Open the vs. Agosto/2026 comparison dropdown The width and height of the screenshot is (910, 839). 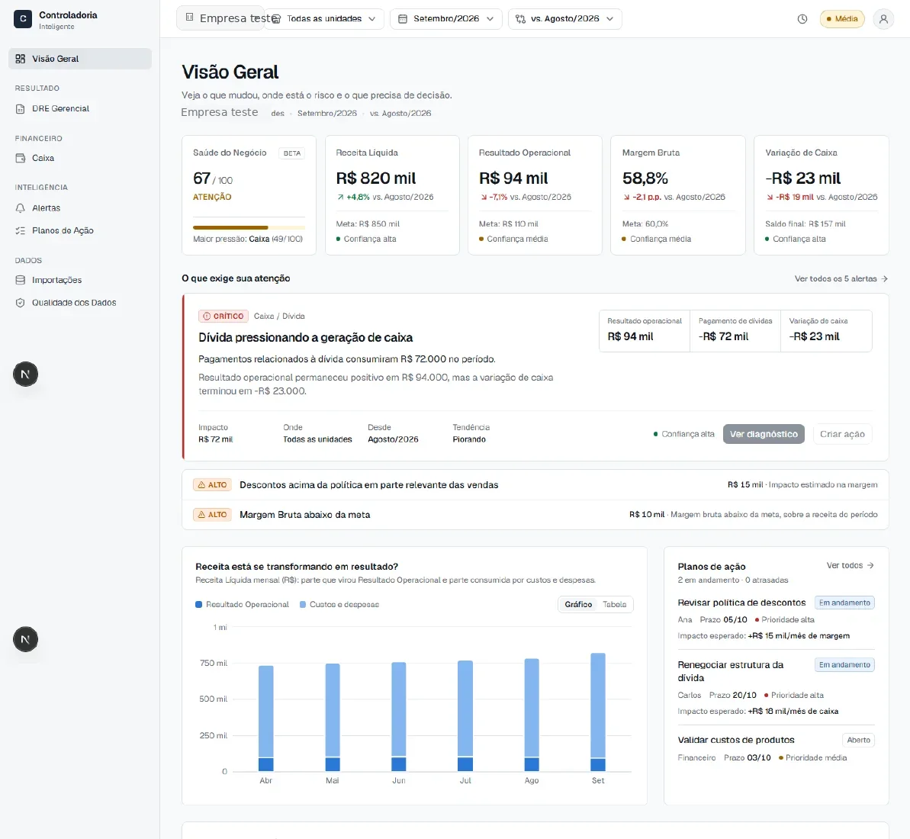(564, 18)
